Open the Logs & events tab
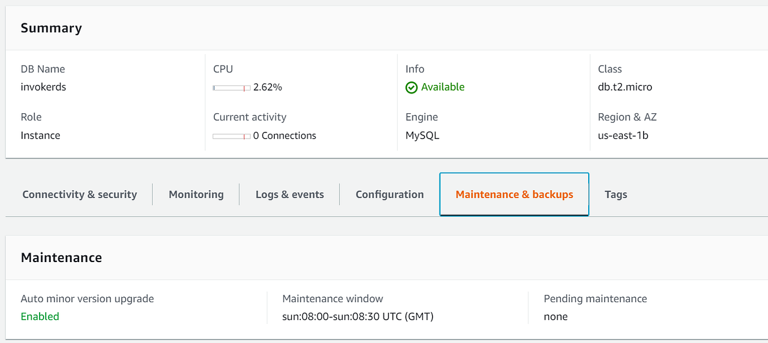The width and height of the screenshot is (768, 343). tap(290, 194)
